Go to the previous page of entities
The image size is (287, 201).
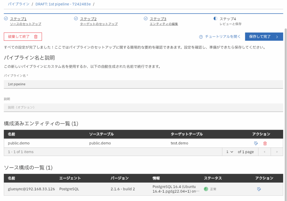point(264,152)
